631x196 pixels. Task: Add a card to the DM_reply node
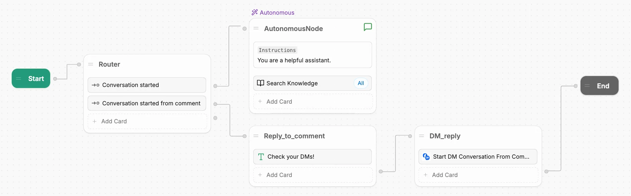click(x=478, y=175)
